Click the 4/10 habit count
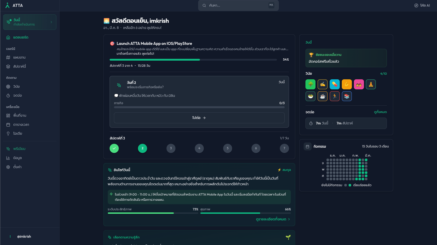437x245 pixels. (x=383, y=74)
